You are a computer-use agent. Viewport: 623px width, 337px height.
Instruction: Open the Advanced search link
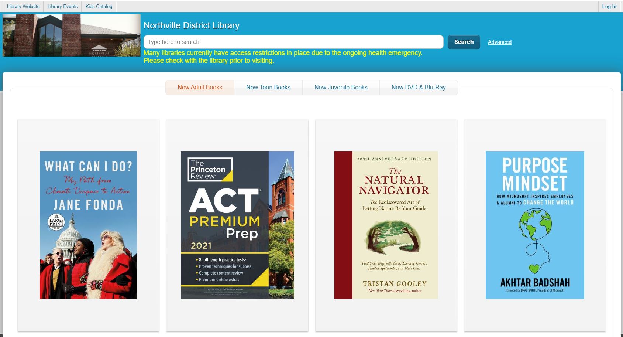click(x=500, y=42)
